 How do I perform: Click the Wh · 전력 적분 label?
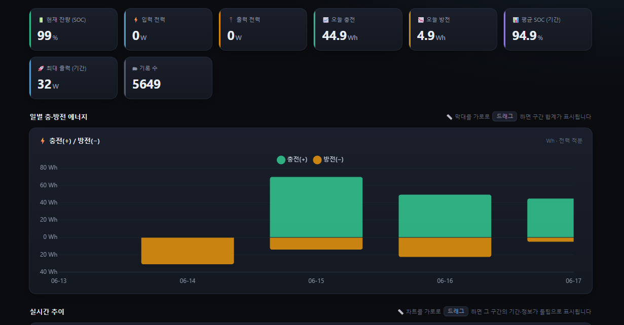pos(564,141)
